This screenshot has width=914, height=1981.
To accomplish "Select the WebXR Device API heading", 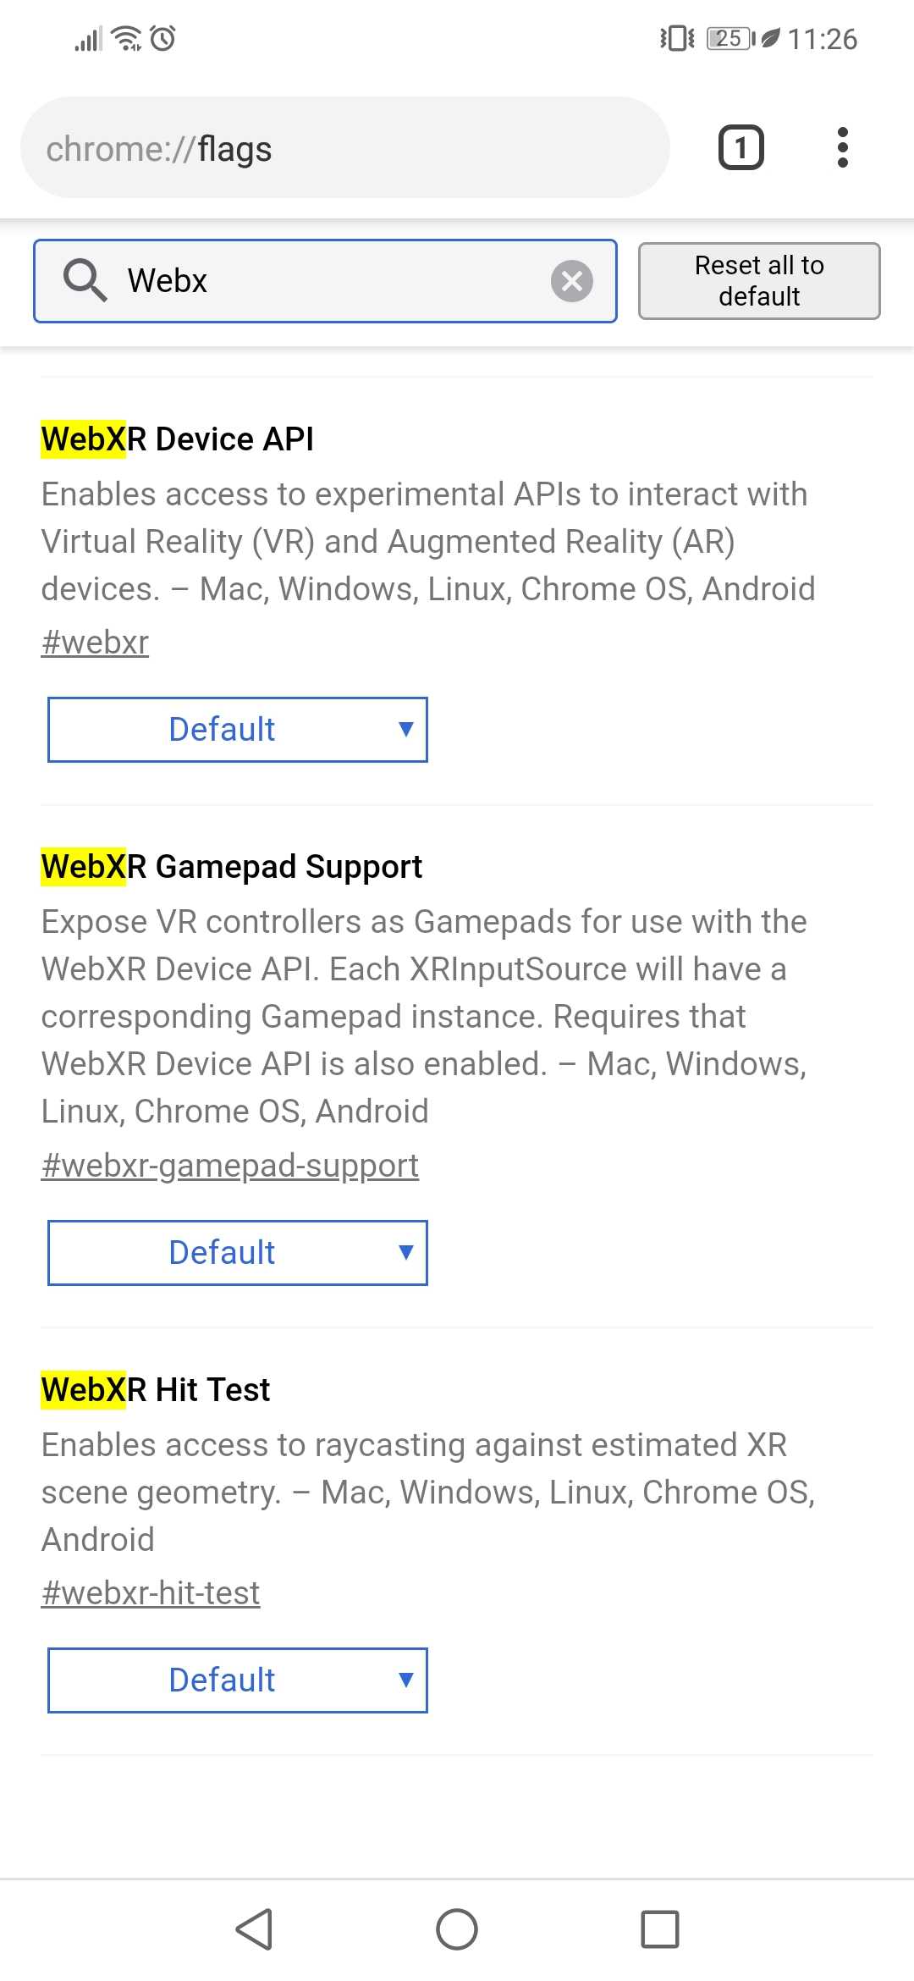I will [177, 439].
